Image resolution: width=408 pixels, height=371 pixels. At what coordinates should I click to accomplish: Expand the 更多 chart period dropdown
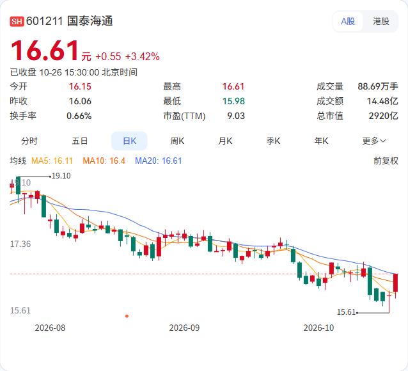(374, 141)
